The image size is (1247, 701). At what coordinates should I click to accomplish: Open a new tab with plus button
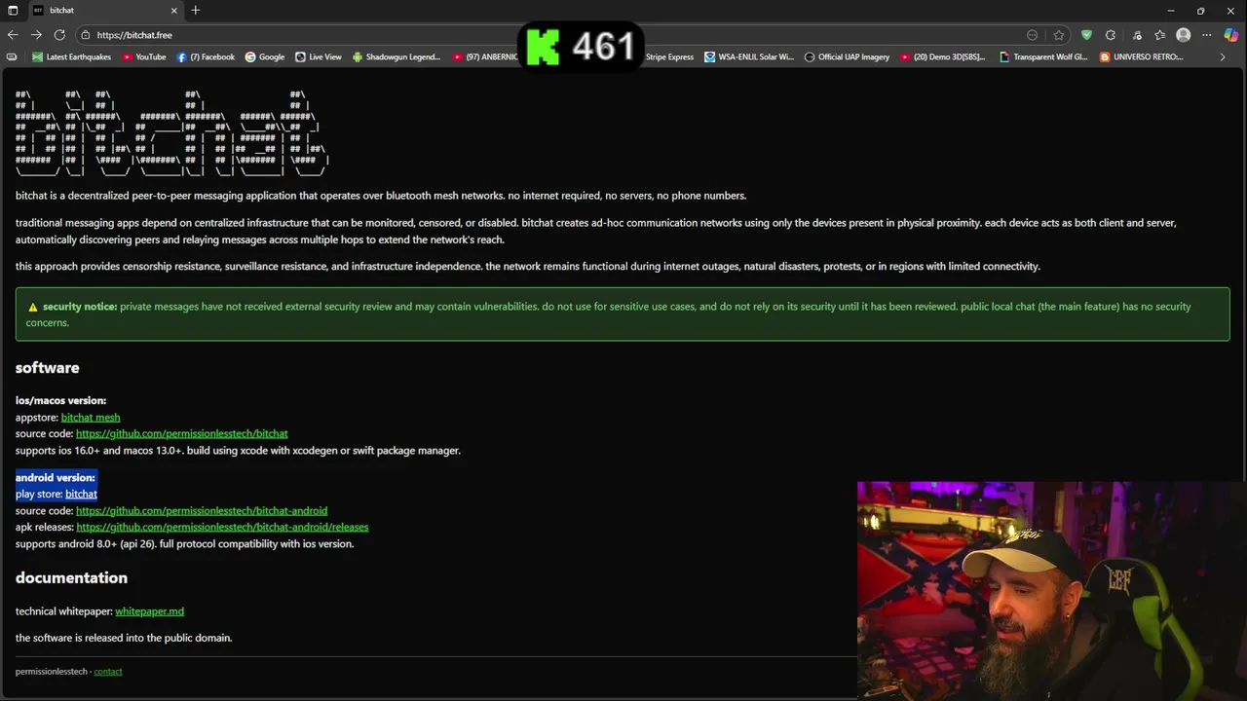point(196,11)
